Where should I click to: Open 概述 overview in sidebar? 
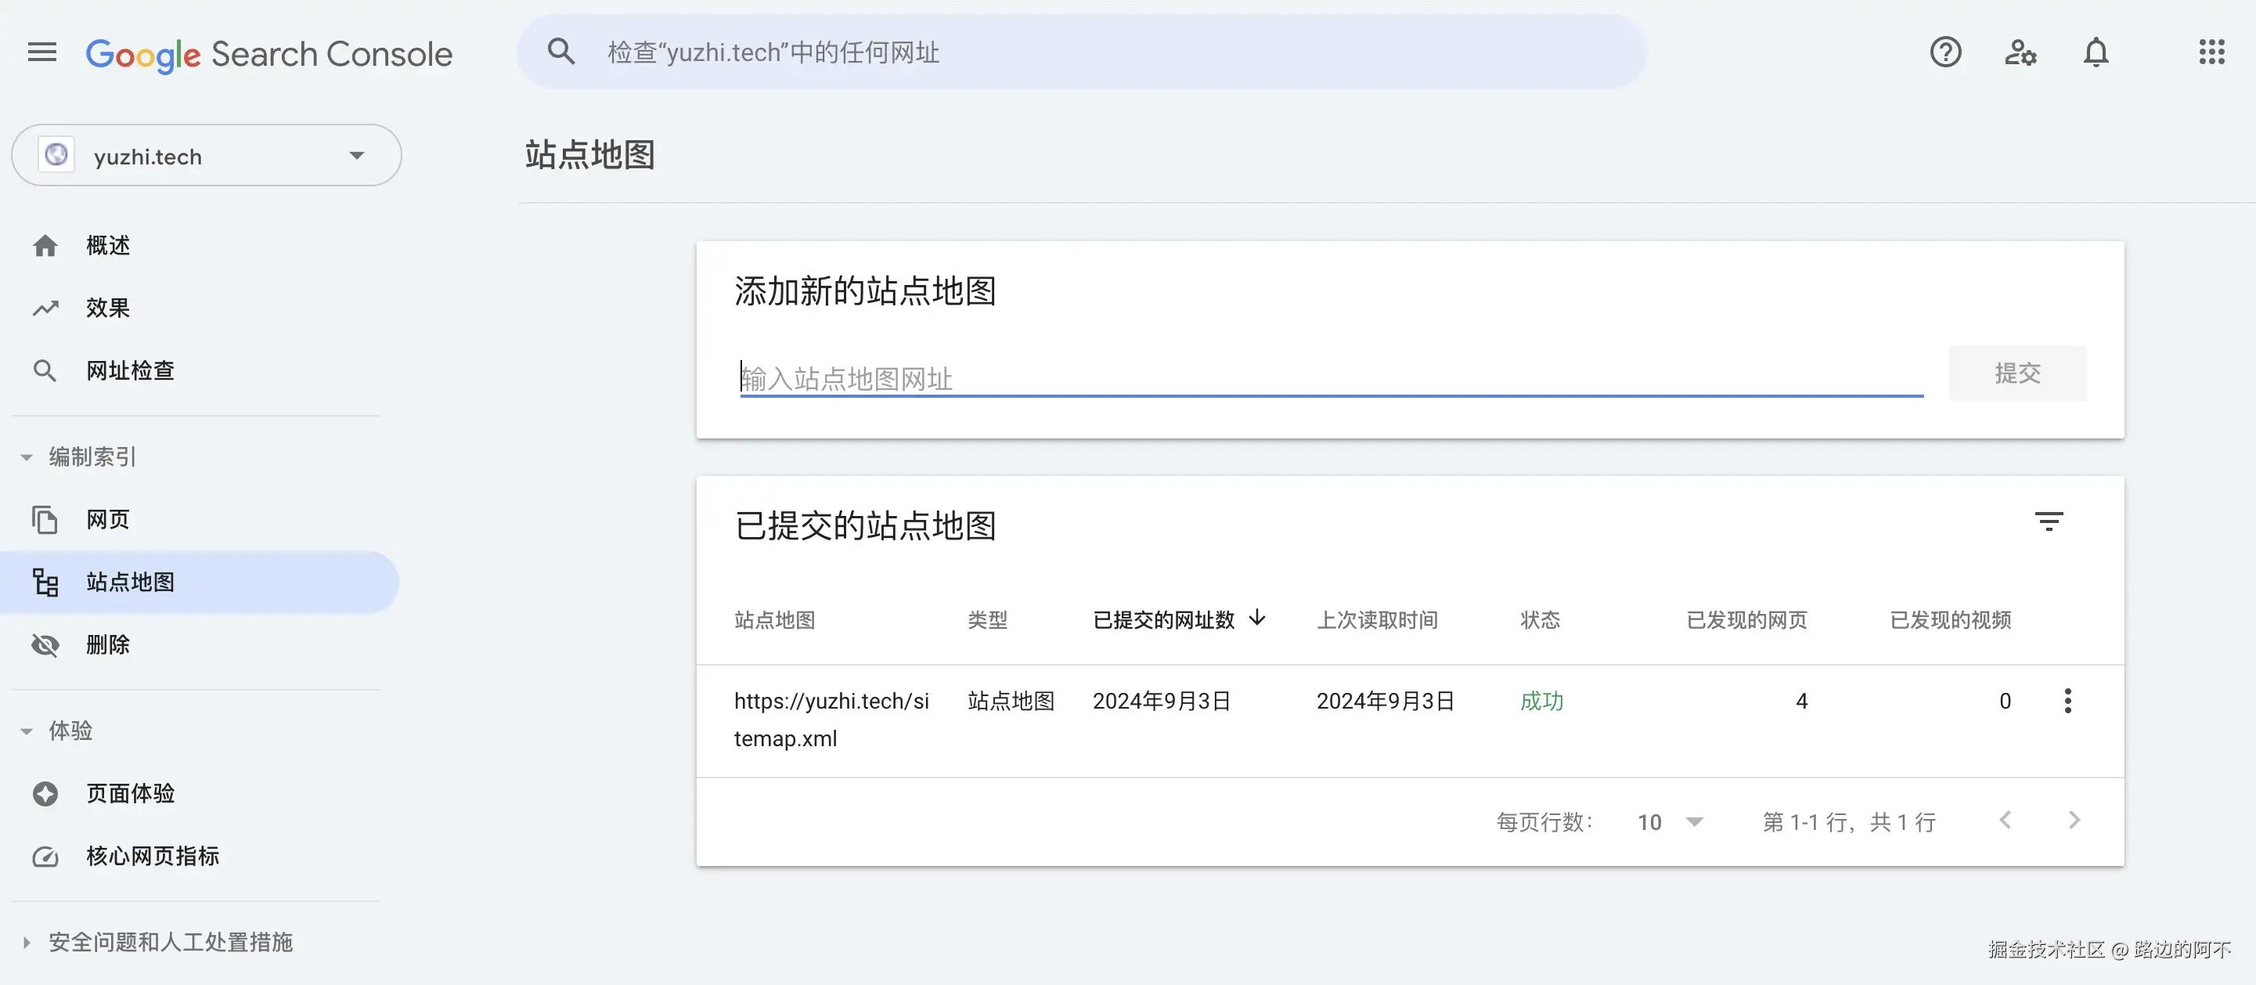(106, 246)
